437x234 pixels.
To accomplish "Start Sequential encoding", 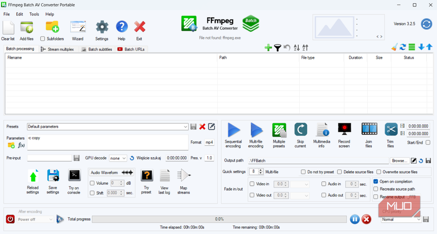I will tap(234, 130).
